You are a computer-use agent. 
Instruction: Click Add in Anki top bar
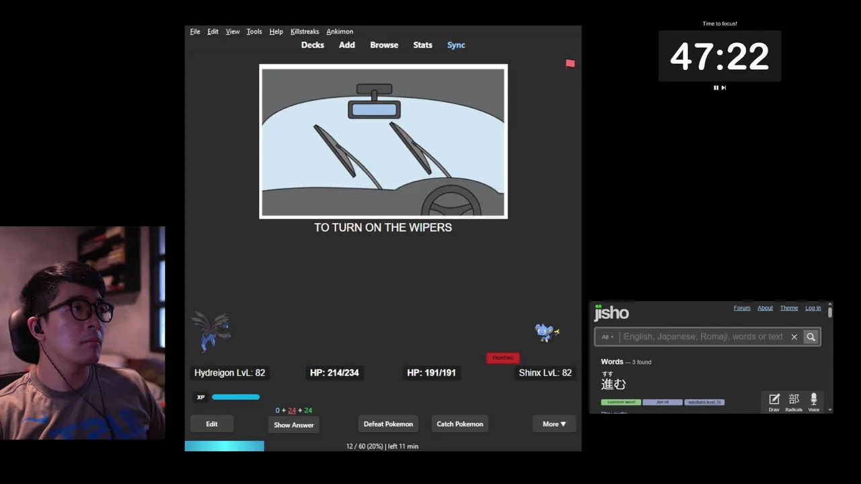[347, 45]
